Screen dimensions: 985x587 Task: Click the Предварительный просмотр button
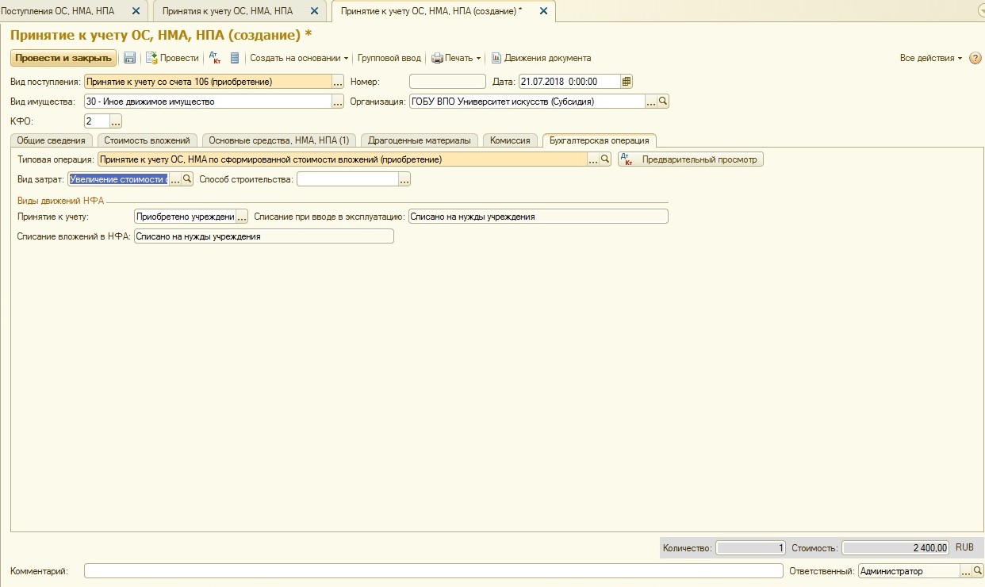tap(691, 159)
